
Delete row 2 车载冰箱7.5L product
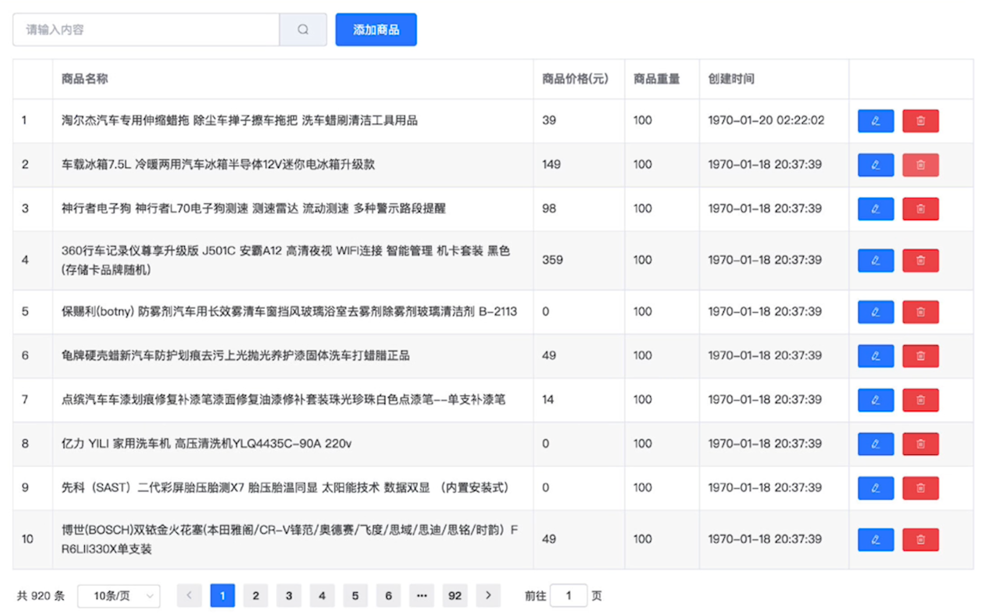click(x=921, y=165)
